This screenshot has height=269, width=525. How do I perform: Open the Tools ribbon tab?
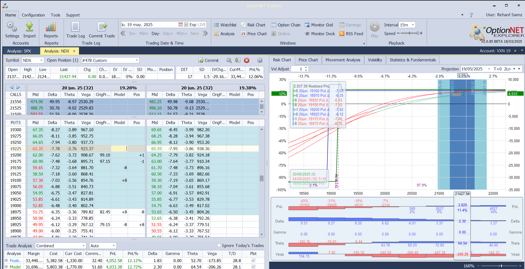pos(55,15)
